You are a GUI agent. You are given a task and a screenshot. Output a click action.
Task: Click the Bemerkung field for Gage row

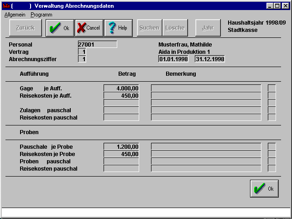pos(206,89)
